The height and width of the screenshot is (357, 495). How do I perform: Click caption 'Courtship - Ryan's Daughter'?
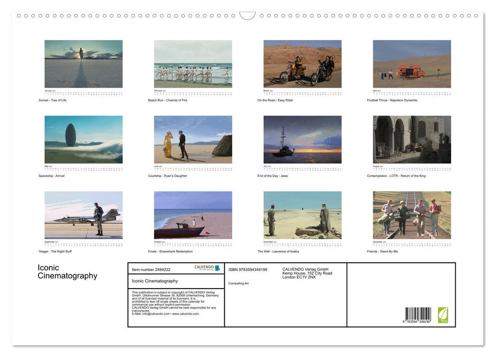point(167,175)
